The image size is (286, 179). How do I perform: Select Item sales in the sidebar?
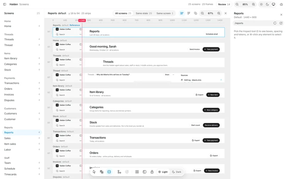point(22,144)
